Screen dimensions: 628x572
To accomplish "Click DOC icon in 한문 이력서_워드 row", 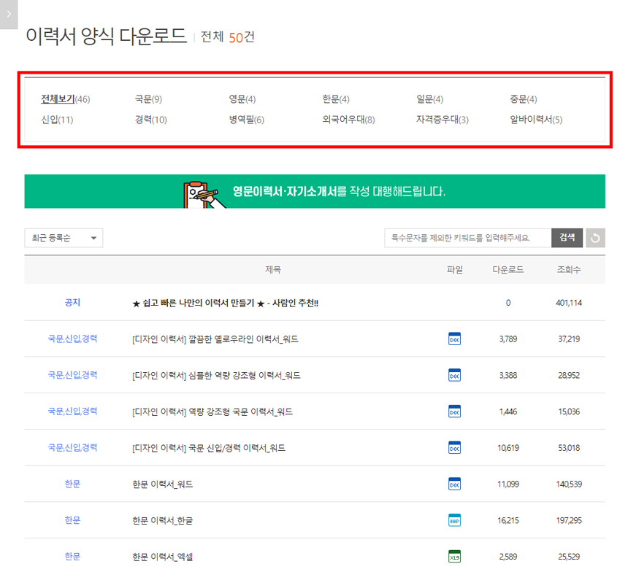I will pyautogui.click(x=454, y=484).
